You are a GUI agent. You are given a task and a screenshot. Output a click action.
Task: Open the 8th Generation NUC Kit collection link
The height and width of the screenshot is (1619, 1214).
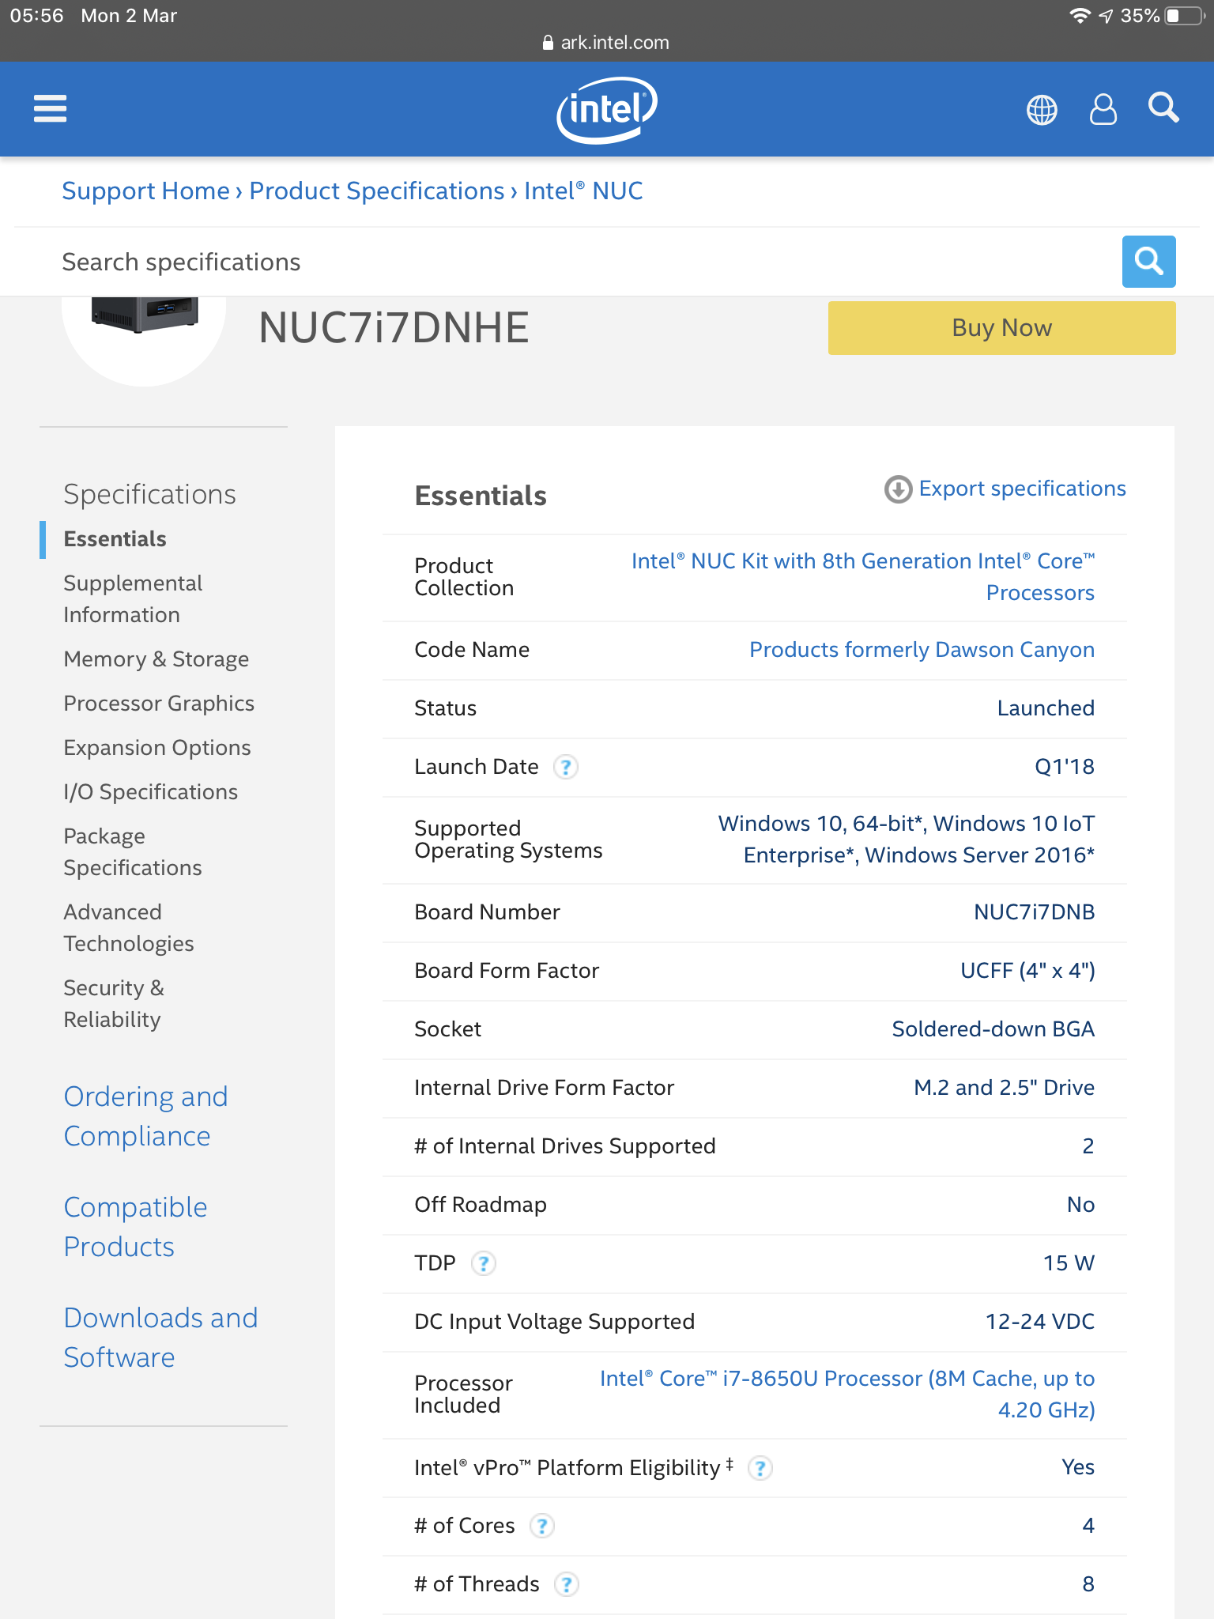[862, 576]
